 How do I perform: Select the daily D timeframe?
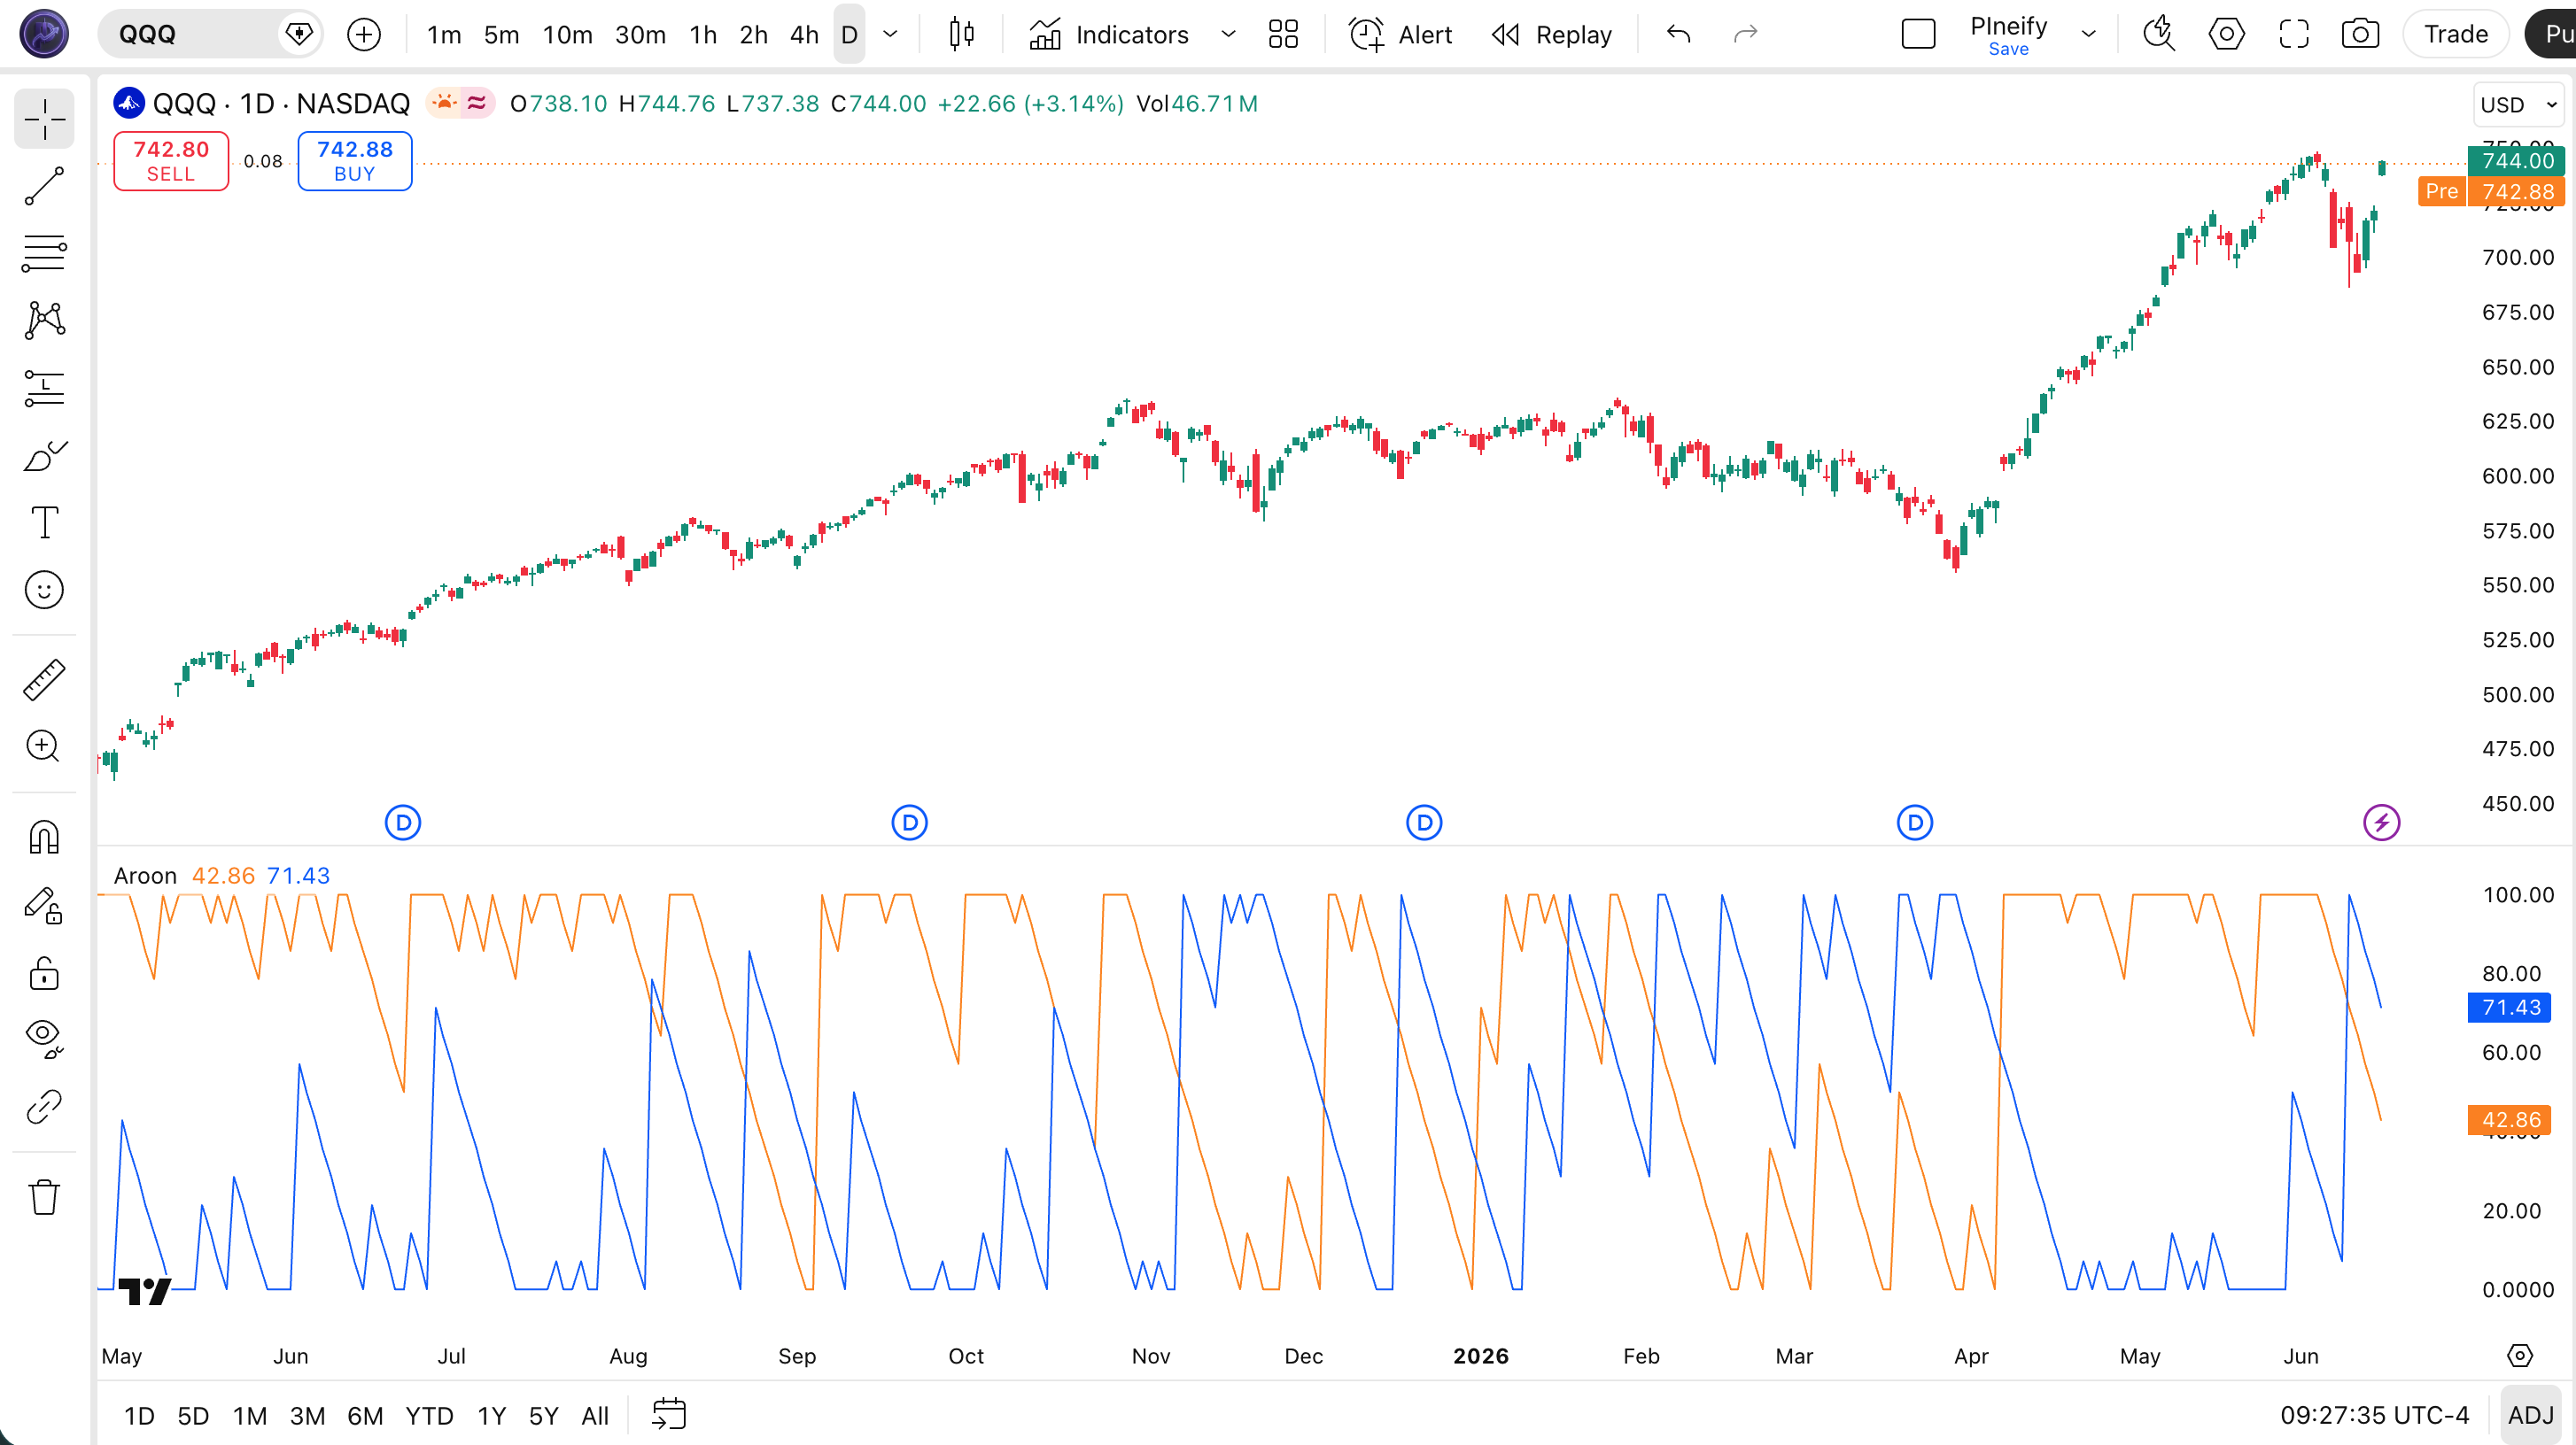coord(849,35)
